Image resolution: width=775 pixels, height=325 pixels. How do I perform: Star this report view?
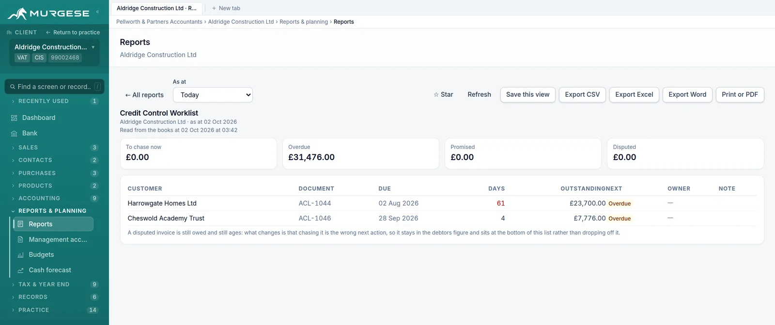pyautogui.click(x=443, y=95)
